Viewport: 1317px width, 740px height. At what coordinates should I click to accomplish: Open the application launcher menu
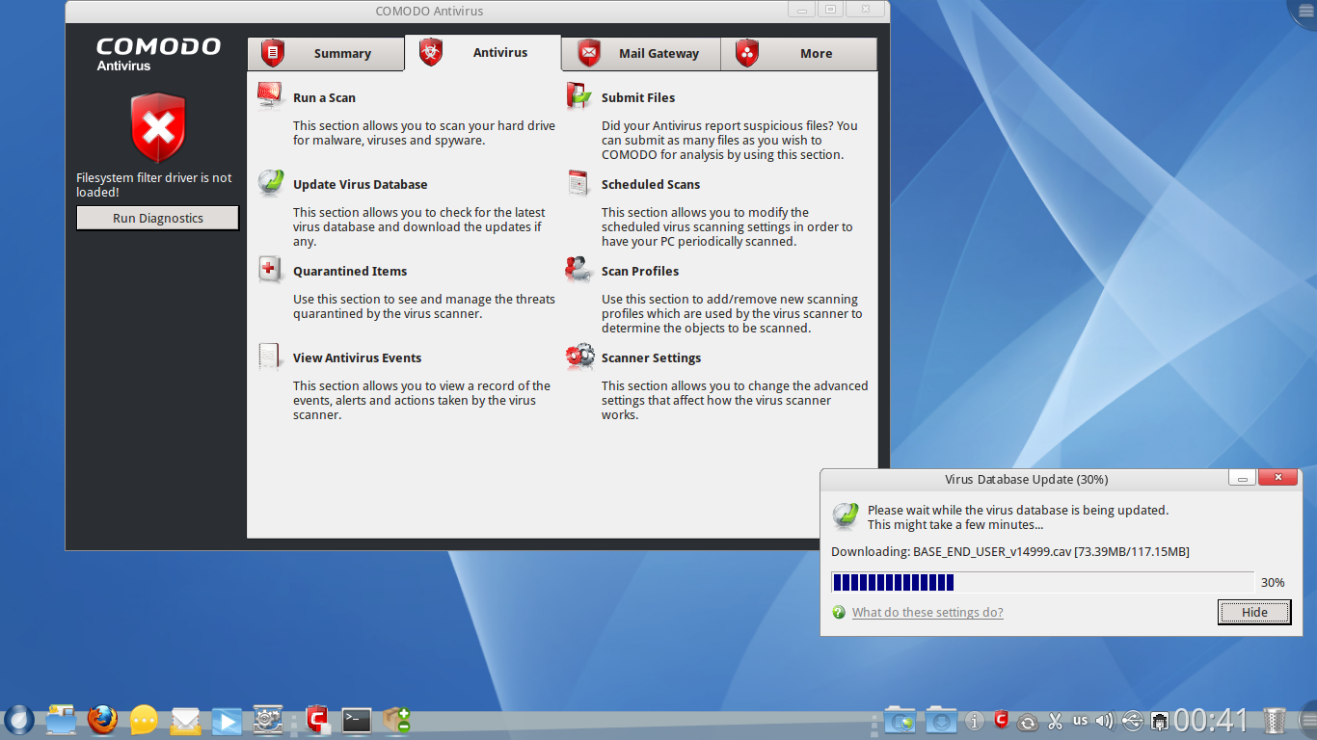click(19, 719)
